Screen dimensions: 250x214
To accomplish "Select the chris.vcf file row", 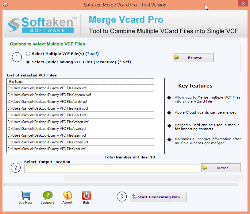I will coord(80,102).
